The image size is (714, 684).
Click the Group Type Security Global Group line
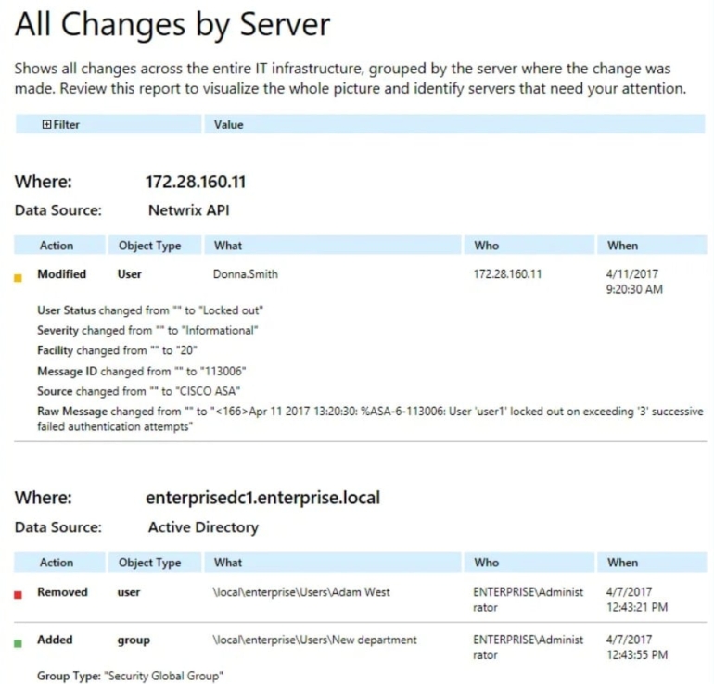pos(130,676)
